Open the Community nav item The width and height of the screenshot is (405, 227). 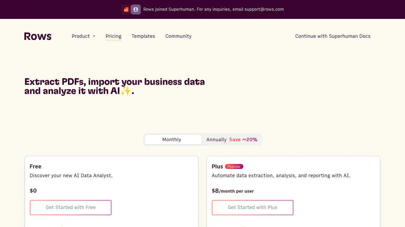pyautogui.click(x=178, y=36)
